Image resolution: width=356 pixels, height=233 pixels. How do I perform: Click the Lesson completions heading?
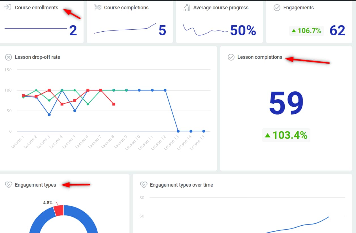(x=260, y=57)
